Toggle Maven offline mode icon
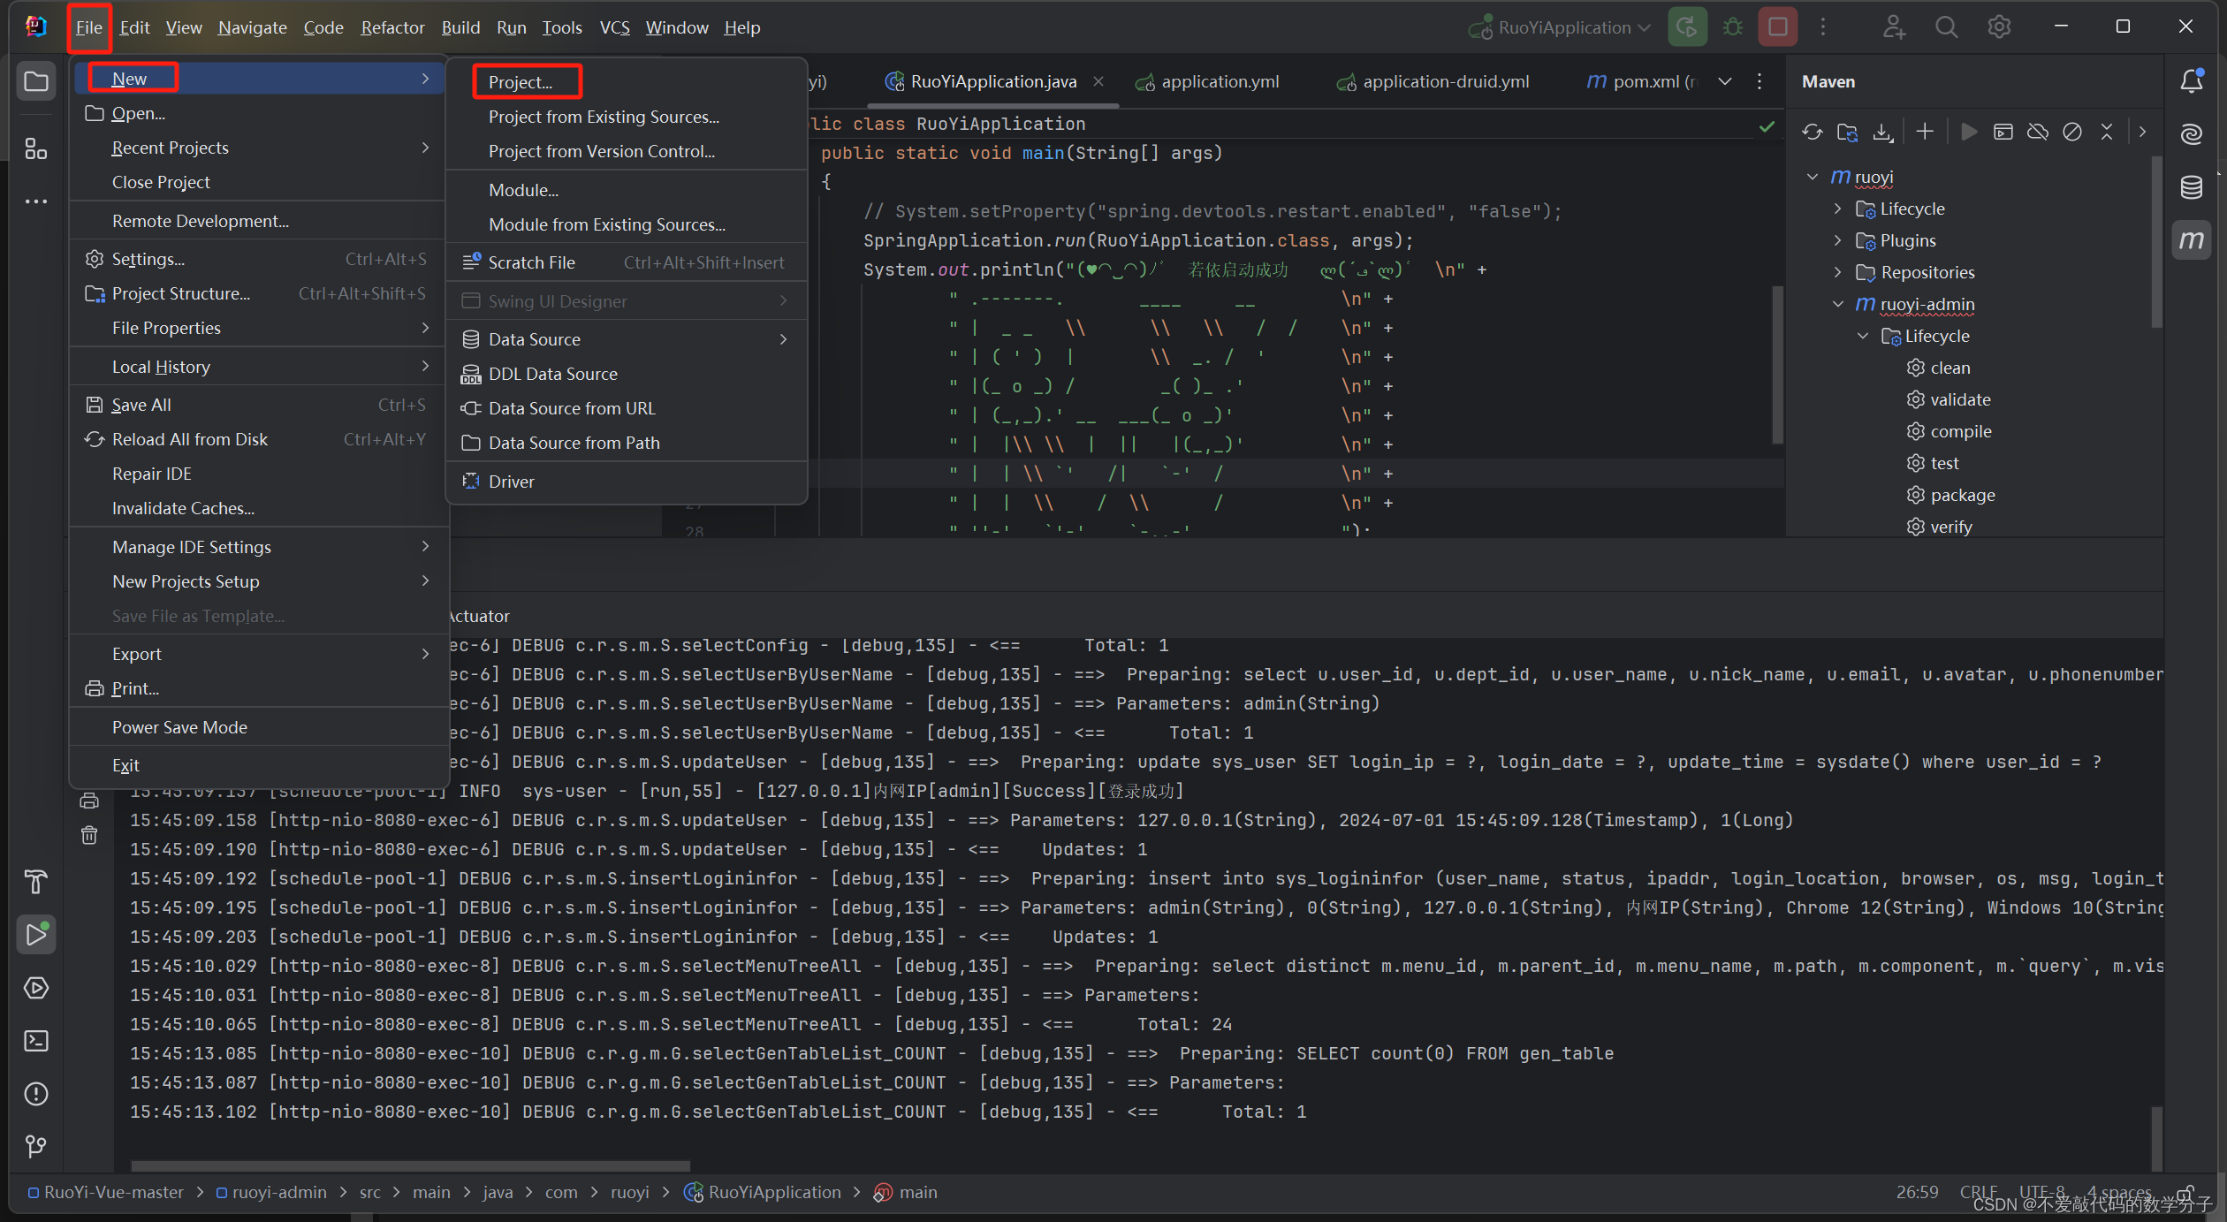The width and height of the screenshot is (2227, 1222). tap(2038, 133)
